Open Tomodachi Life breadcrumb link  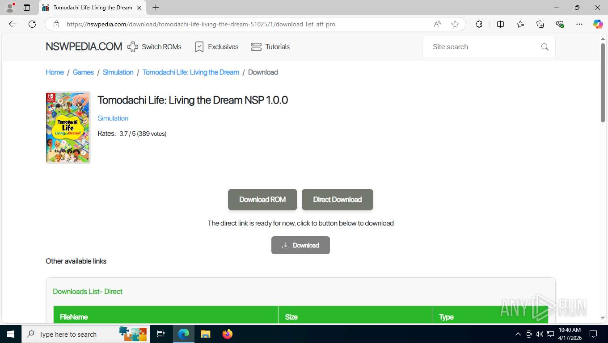coord(191,72)
